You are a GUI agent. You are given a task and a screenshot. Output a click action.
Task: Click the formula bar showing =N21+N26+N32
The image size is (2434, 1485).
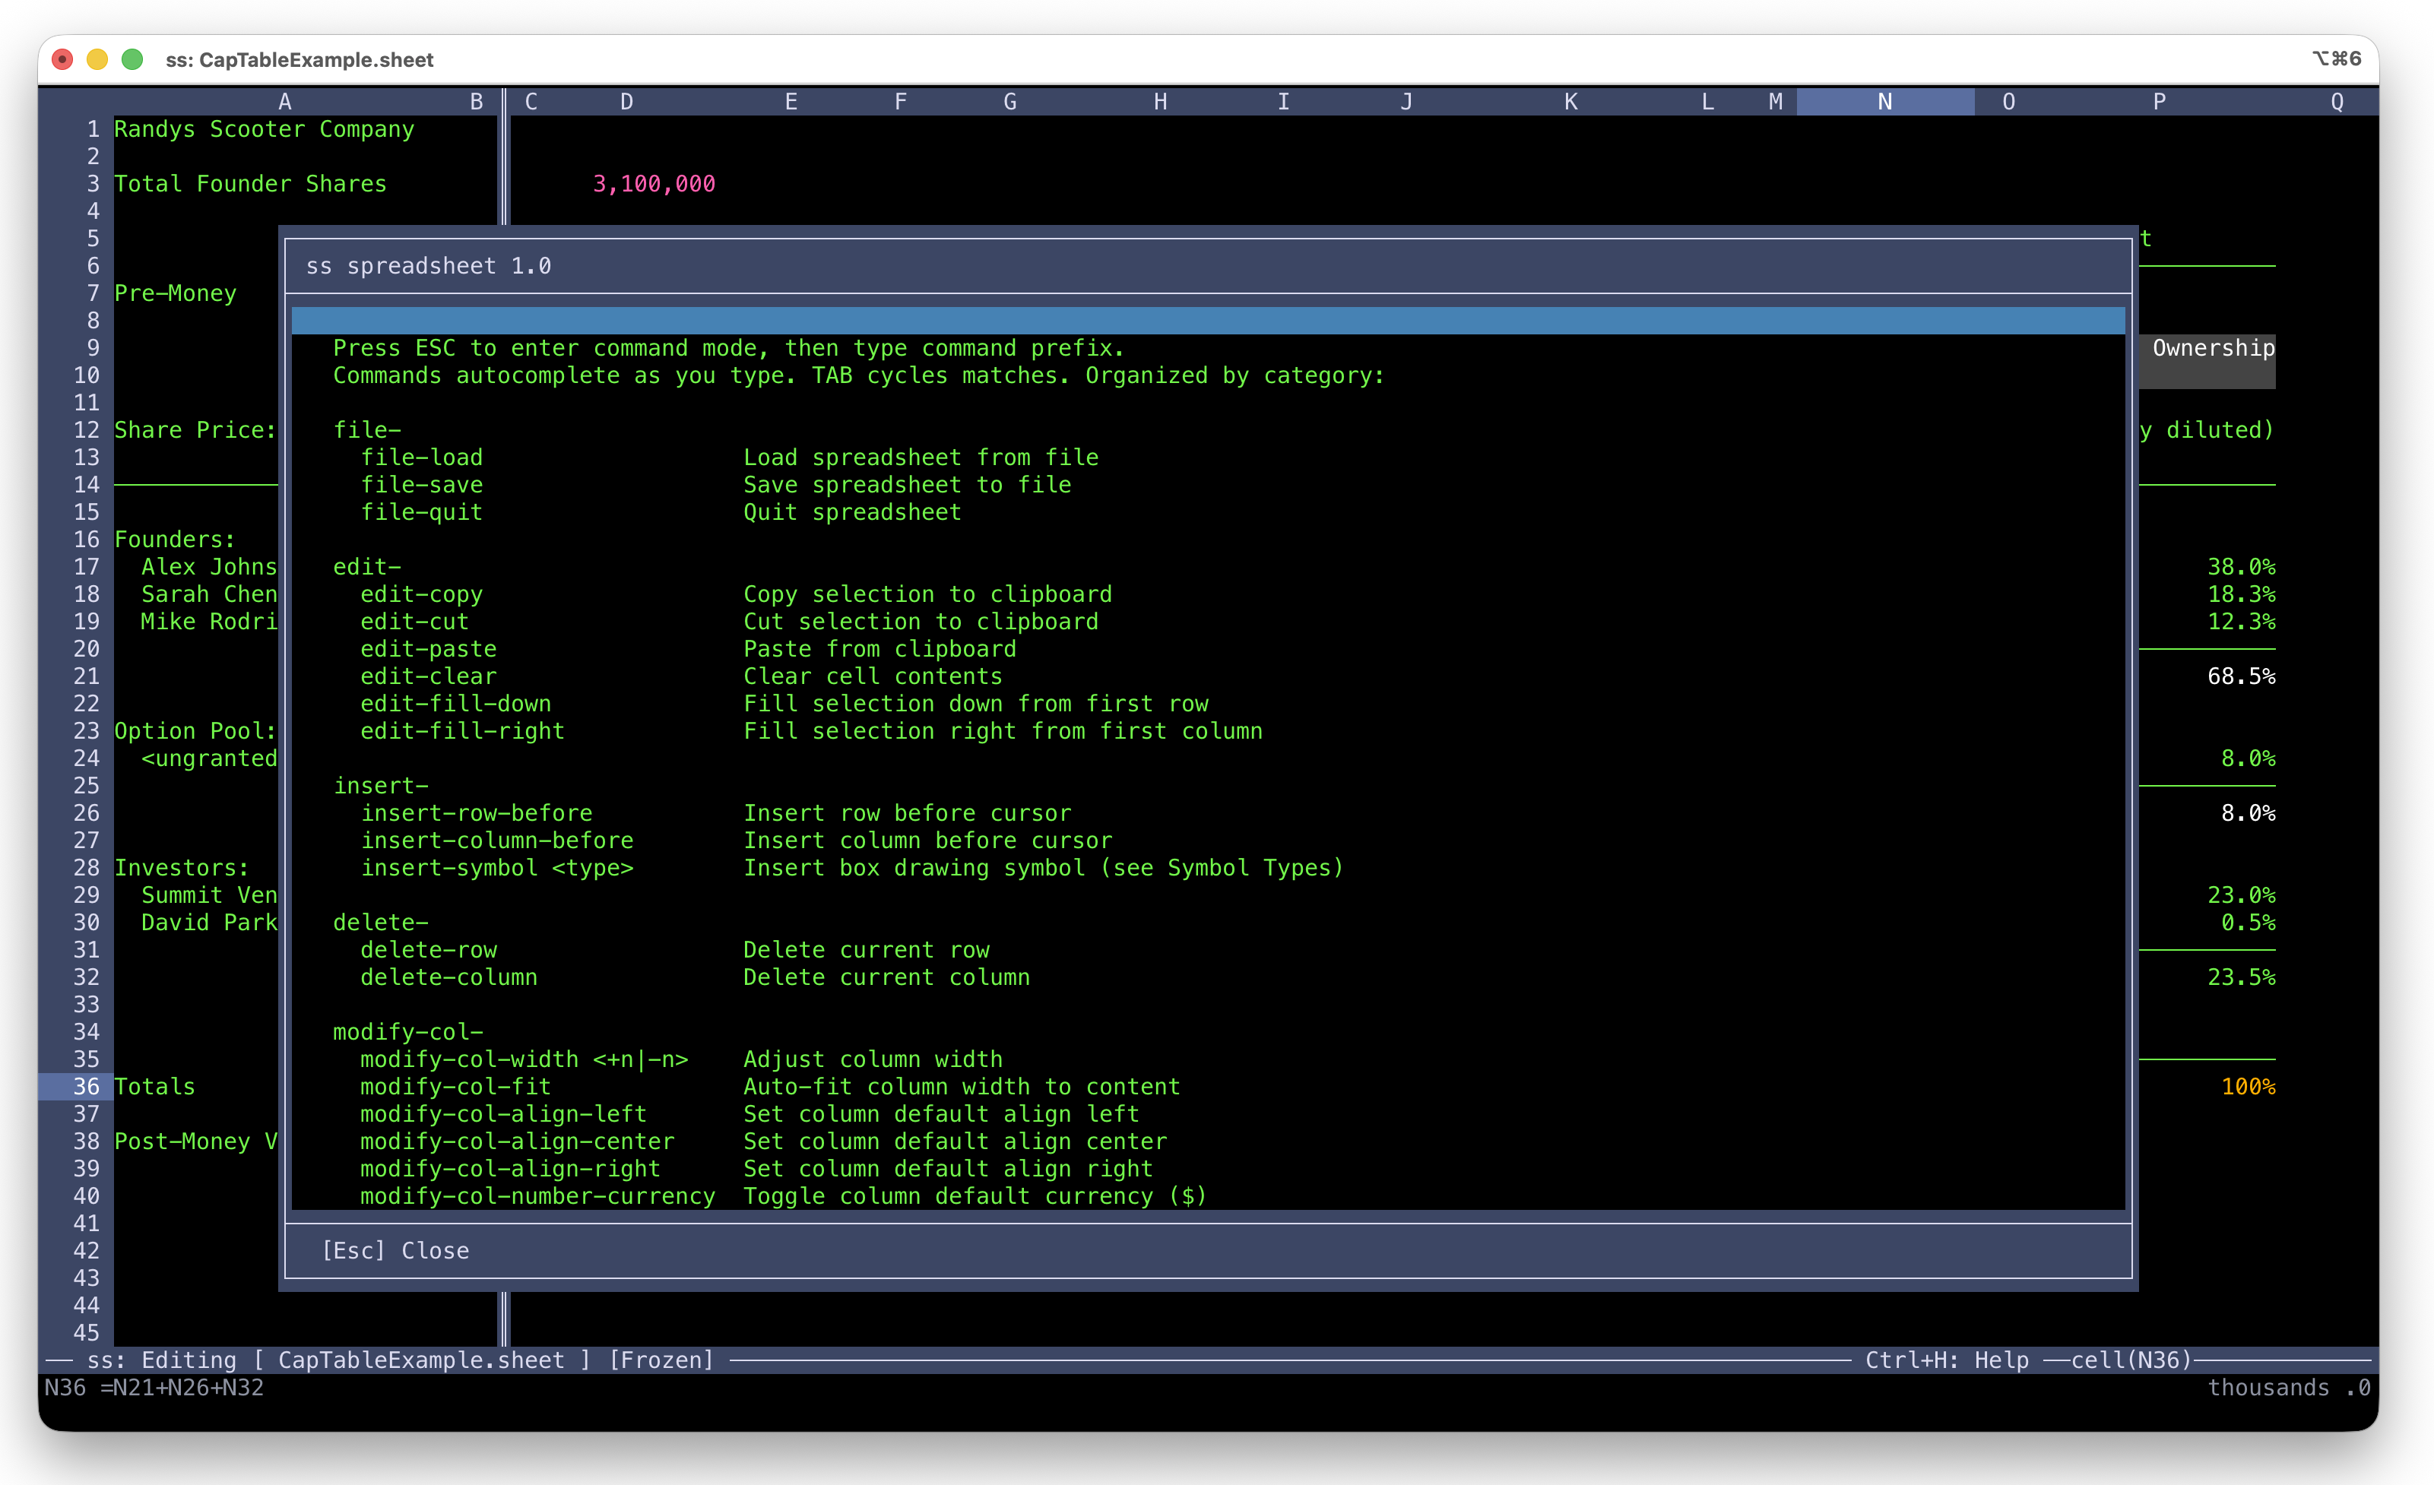181,1387
